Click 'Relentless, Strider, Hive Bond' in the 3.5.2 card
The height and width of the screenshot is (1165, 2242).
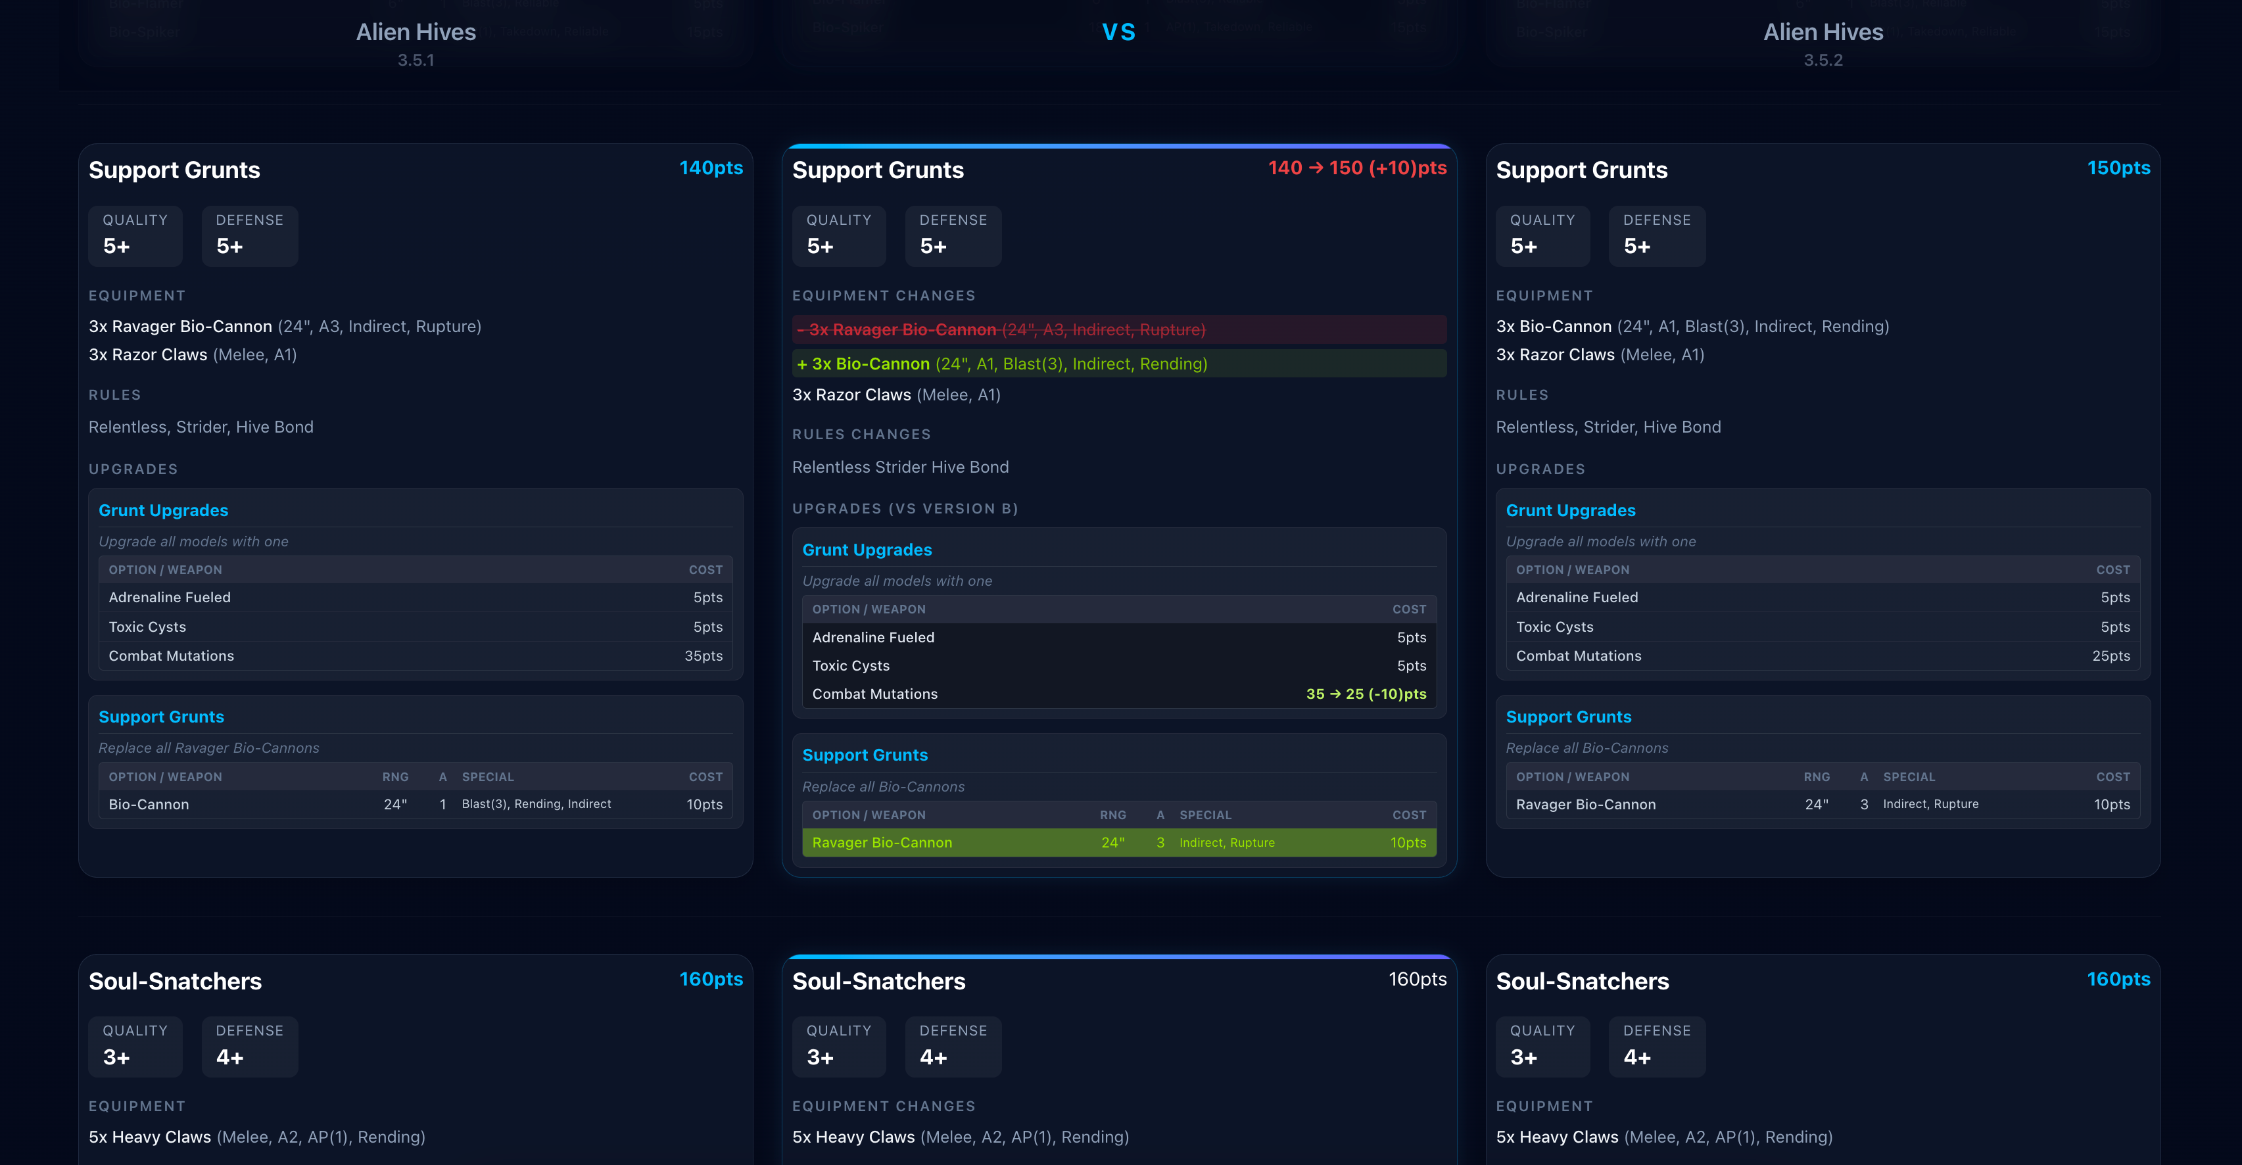1608,427
